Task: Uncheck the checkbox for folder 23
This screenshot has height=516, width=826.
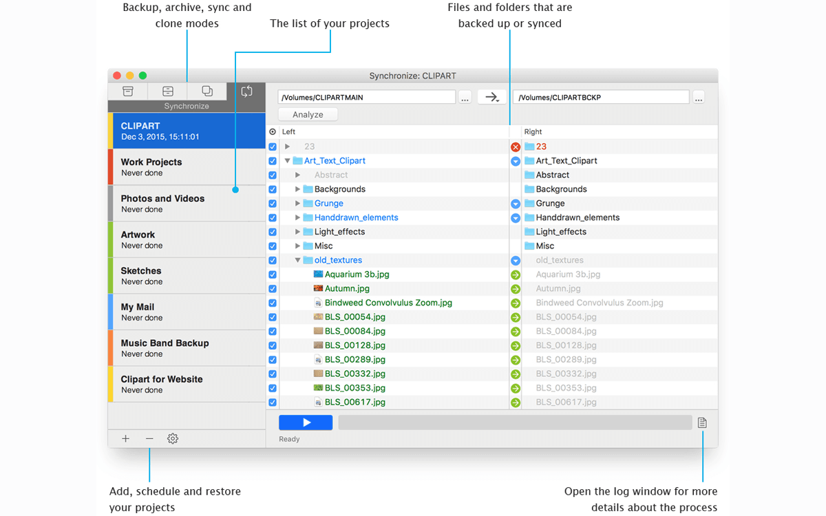Action: pos(273,147)
